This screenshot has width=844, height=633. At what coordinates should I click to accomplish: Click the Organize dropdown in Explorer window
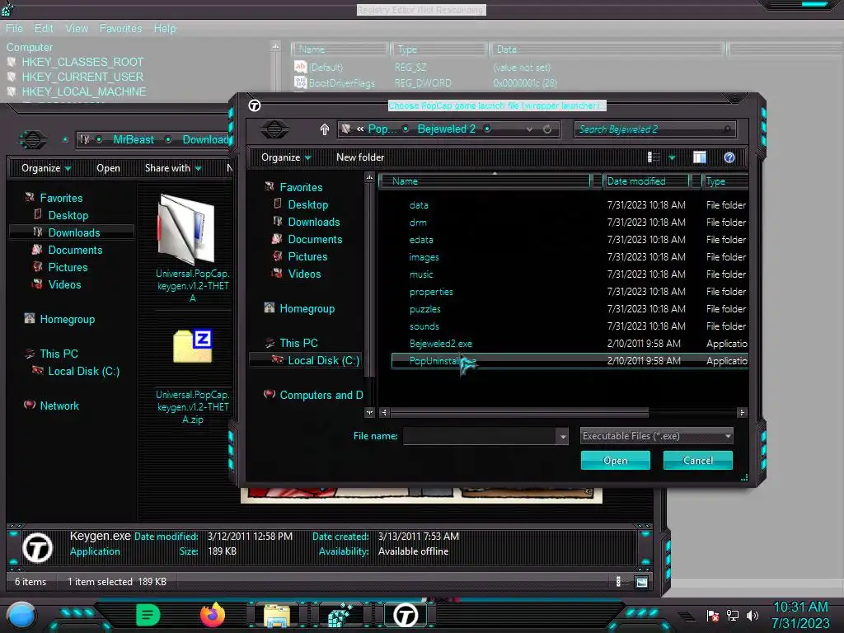click(46, 168)
